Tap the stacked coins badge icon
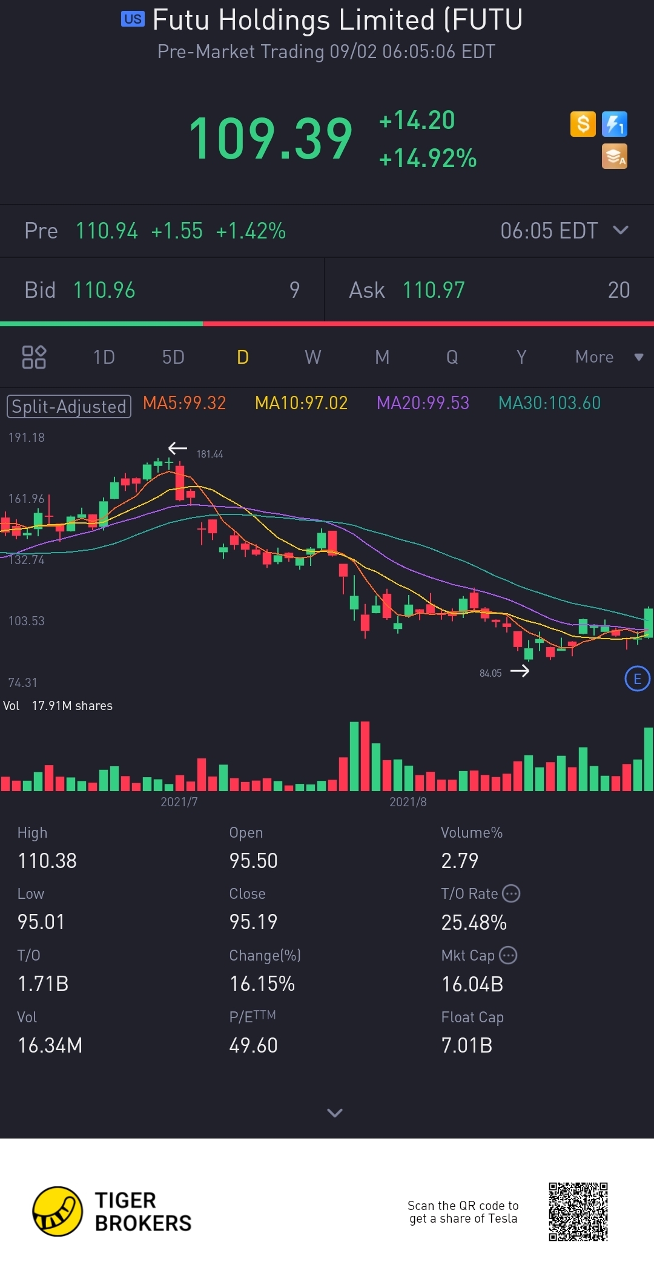The height and width of the screenshot is (1285, 654). tap(614, 156)
